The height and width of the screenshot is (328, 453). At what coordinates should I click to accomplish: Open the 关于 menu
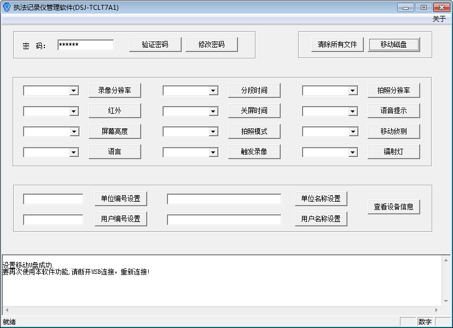439,19
